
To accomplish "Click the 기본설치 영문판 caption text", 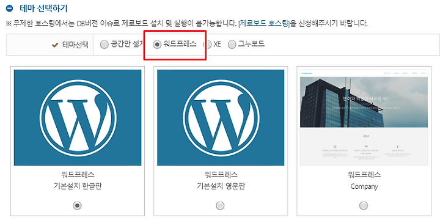I will click(x=221, y=186).
